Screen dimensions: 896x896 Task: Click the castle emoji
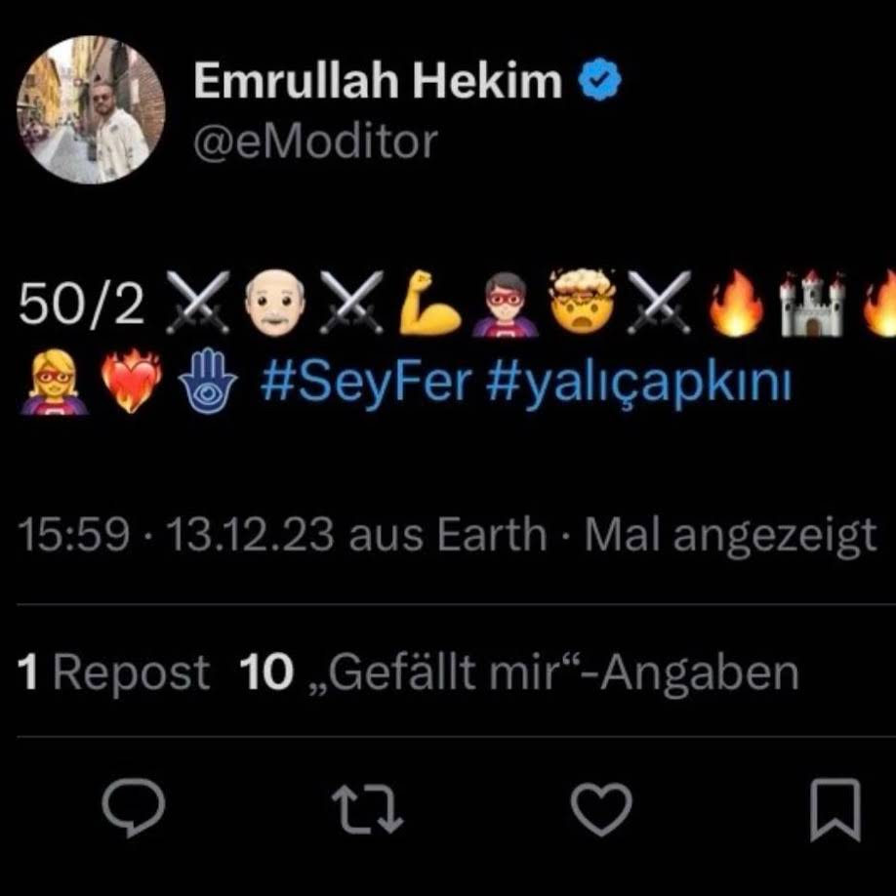point(810,304)
